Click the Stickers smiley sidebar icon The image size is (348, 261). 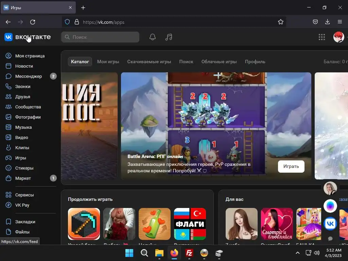click(8, 168)
